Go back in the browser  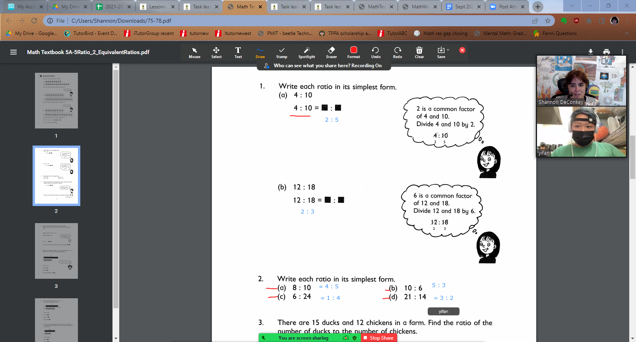9,21
